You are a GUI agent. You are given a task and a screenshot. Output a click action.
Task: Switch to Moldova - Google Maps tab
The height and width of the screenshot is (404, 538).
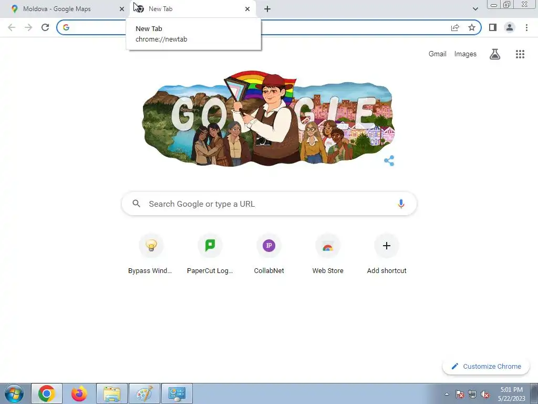tap(65, 9)
